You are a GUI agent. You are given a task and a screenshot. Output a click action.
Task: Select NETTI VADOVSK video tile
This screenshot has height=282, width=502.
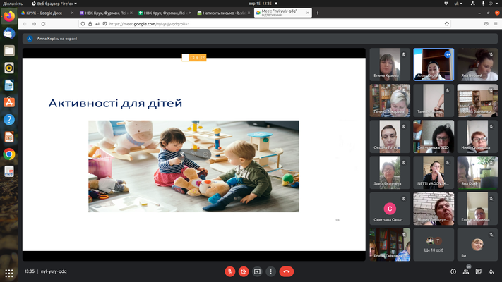434,173
